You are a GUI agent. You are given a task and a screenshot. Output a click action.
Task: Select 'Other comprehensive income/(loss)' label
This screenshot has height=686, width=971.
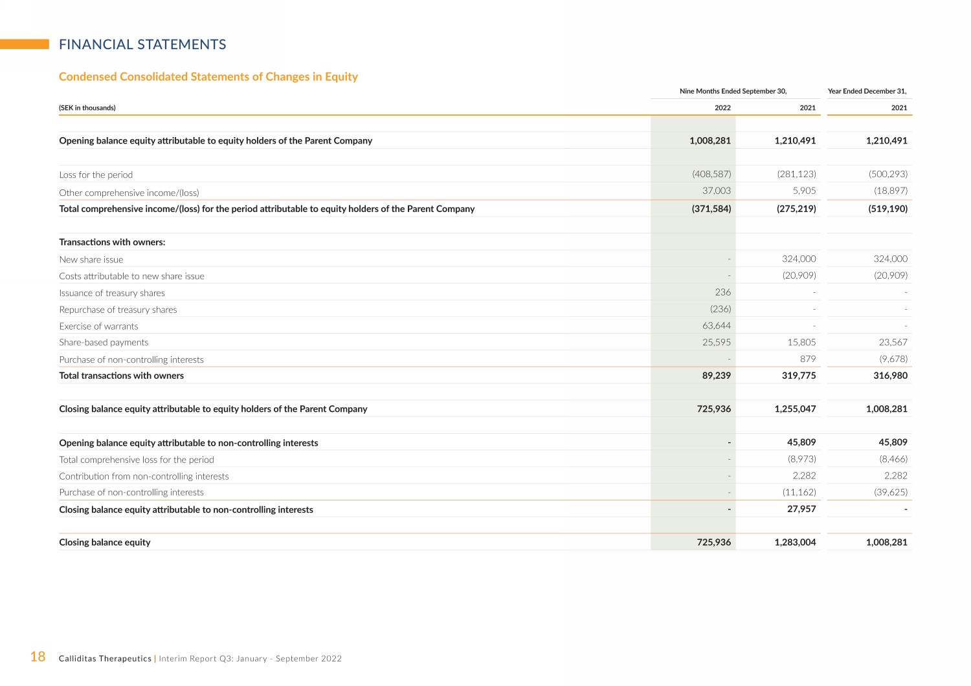129,193
